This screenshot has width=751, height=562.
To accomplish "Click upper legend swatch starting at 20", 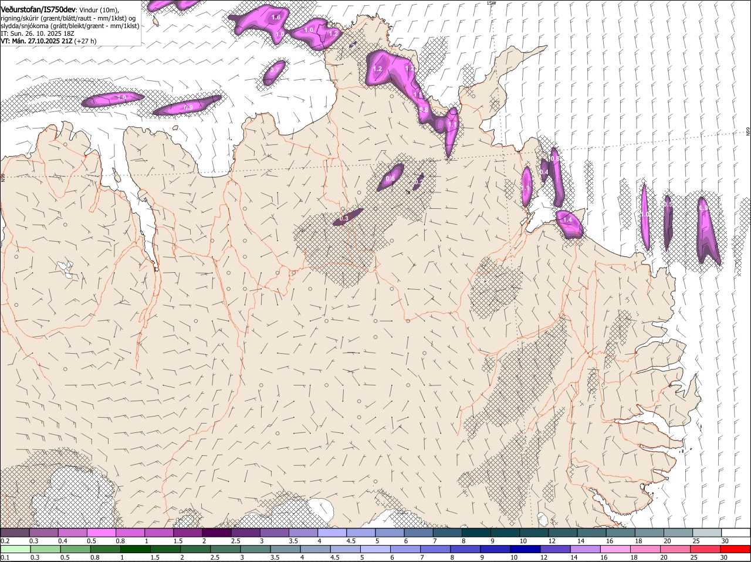I will (678, 533).
